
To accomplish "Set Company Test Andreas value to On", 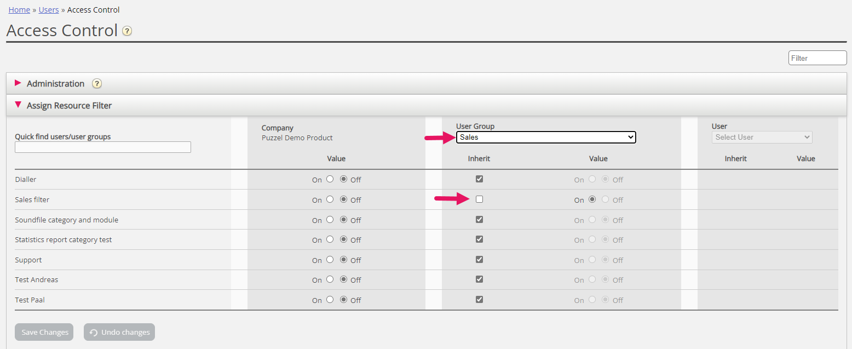I will tap(330, 279).
